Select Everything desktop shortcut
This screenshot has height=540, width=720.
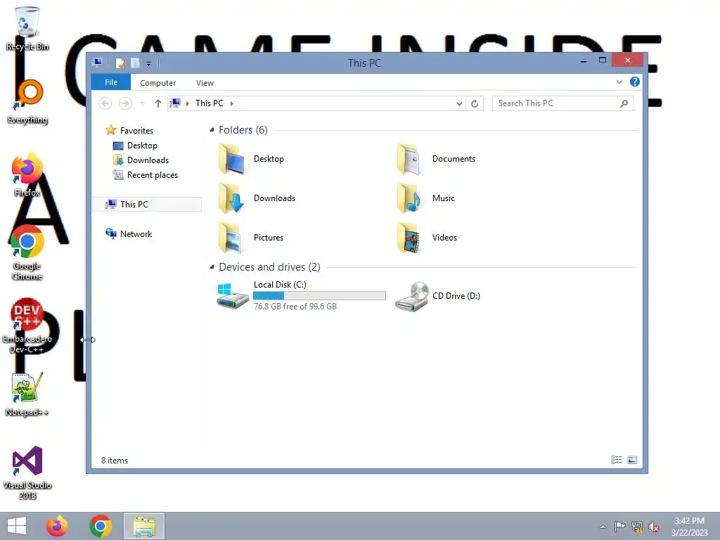[x=27, y=101]
